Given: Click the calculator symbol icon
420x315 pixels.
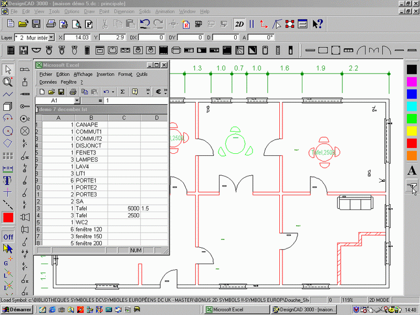Looking at the screenshot, I should [x=10, y=50].
